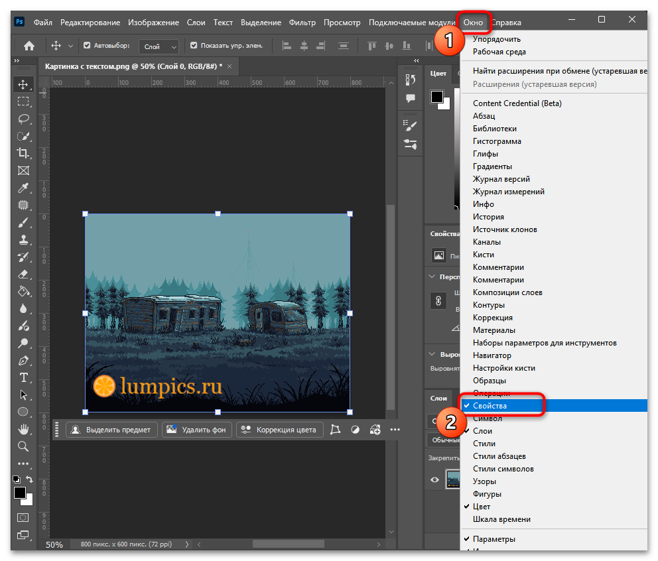Viewport: 658px width, 561px height.
Task: Open the status bar chevron menu
Action: click(187, 544)
